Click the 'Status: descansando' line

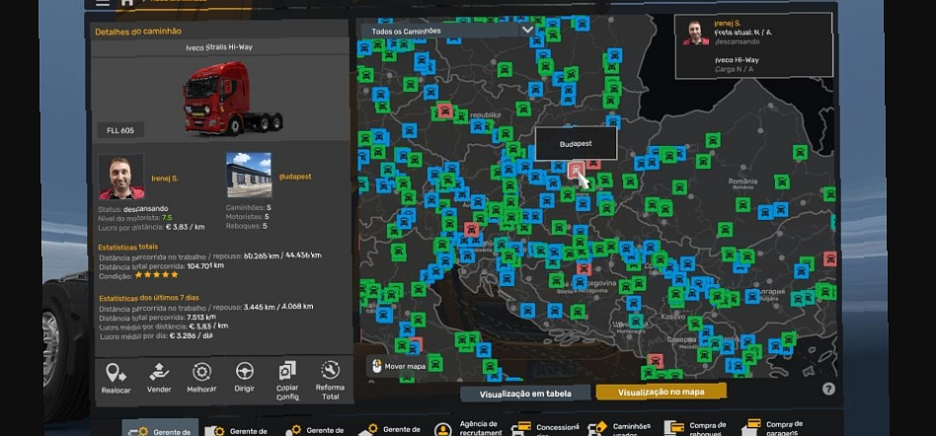[x=132, y=209]
